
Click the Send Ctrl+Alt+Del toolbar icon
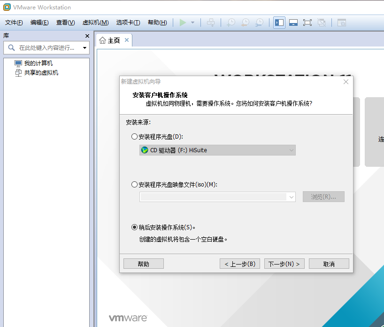coord(211,23)
